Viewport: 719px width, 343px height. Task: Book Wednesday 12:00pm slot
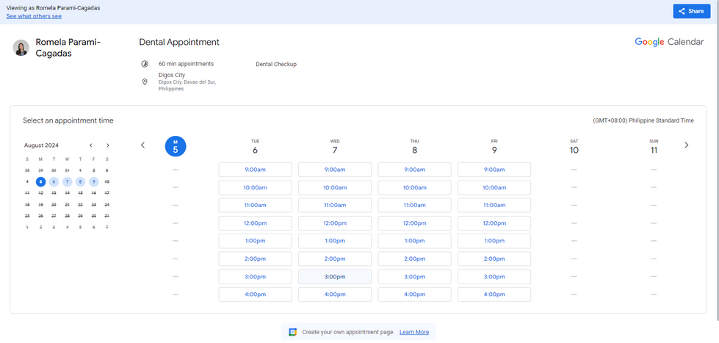[335, 223]
